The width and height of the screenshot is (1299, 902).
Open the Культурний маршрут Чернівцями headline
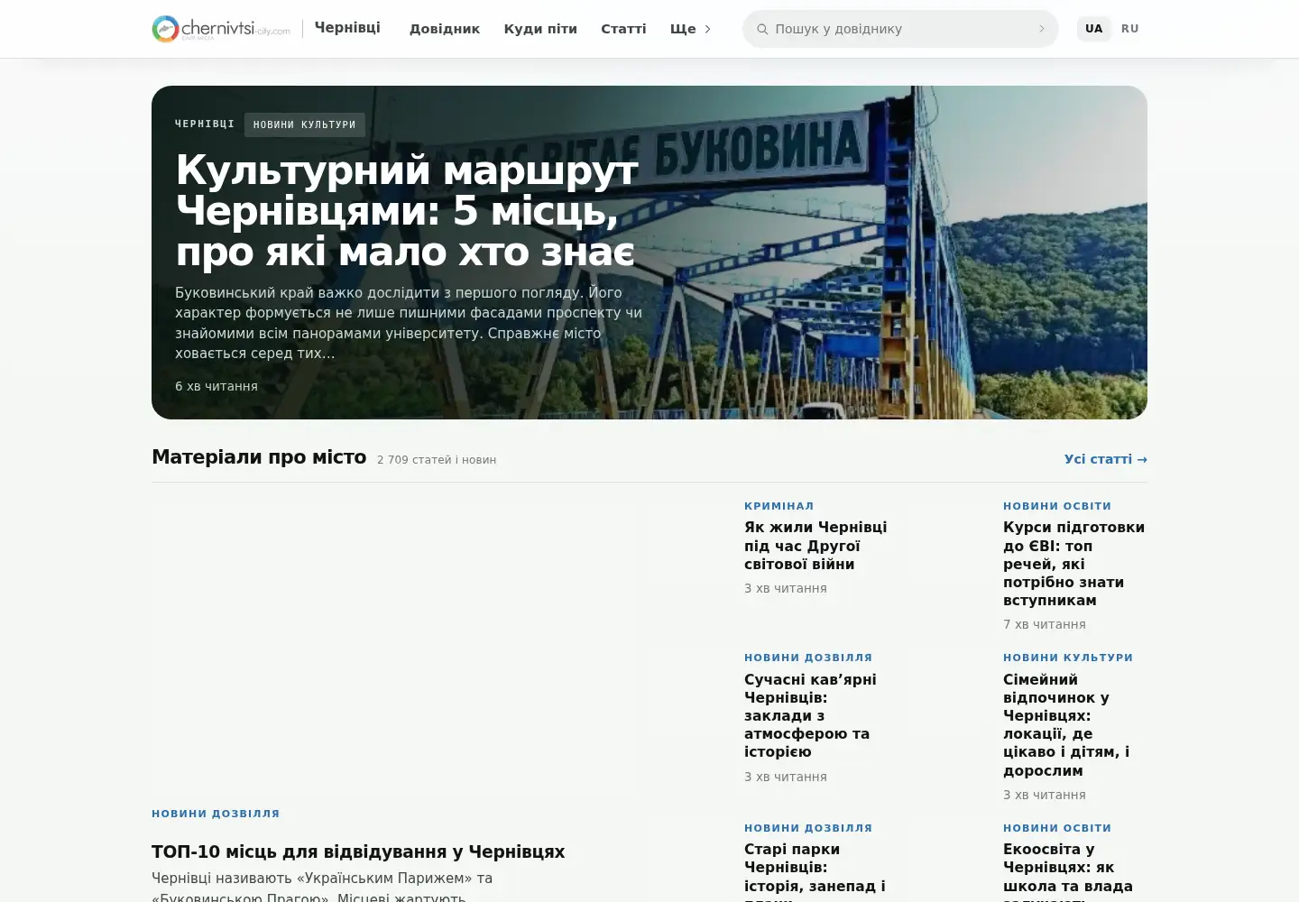407,210
